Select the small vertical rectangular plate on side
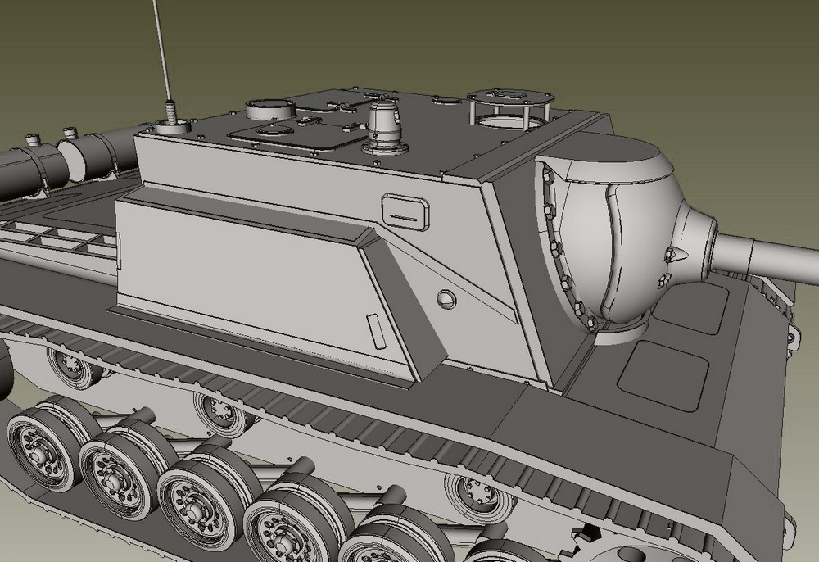819x562 pixels. (376, 332)
